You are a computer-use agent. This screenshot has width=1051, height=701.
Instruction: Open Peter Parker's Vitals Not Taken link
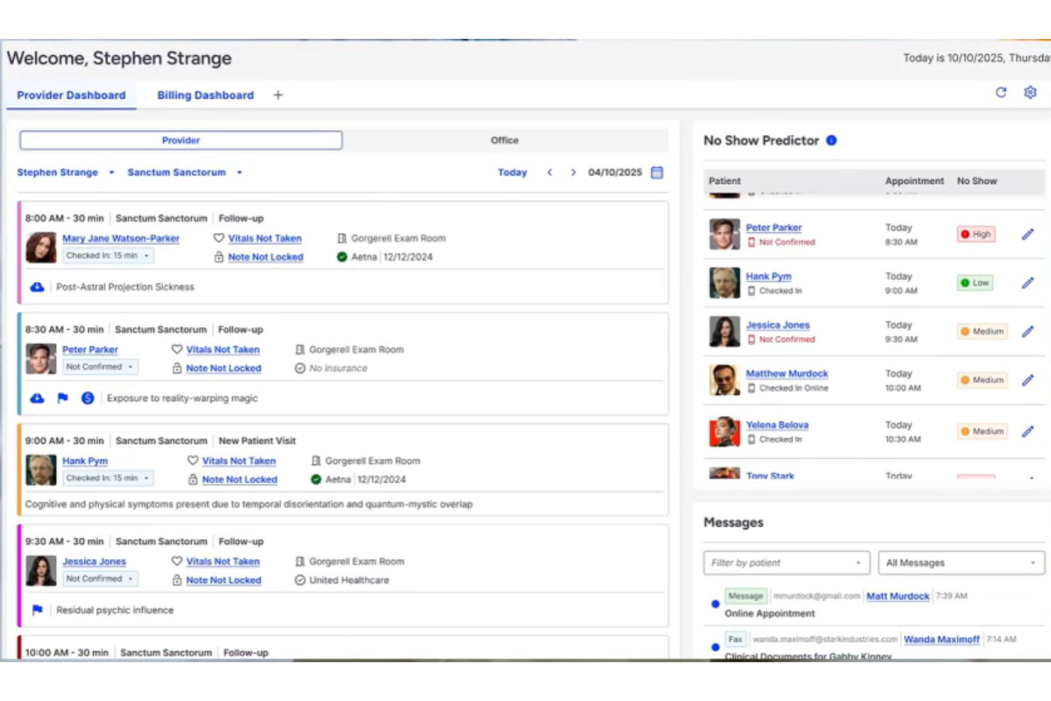[223, 349]
